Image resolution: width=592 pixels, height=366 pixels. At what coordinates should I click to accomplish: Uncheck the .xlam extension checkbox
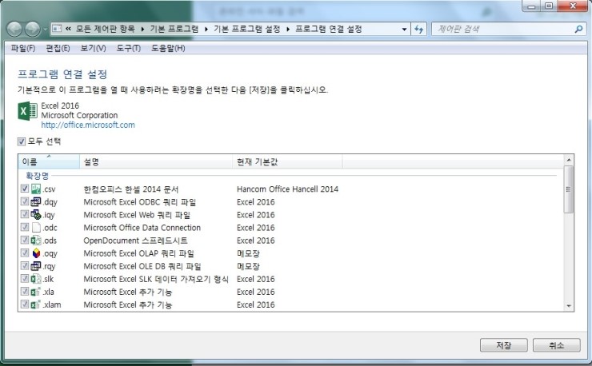25,304
